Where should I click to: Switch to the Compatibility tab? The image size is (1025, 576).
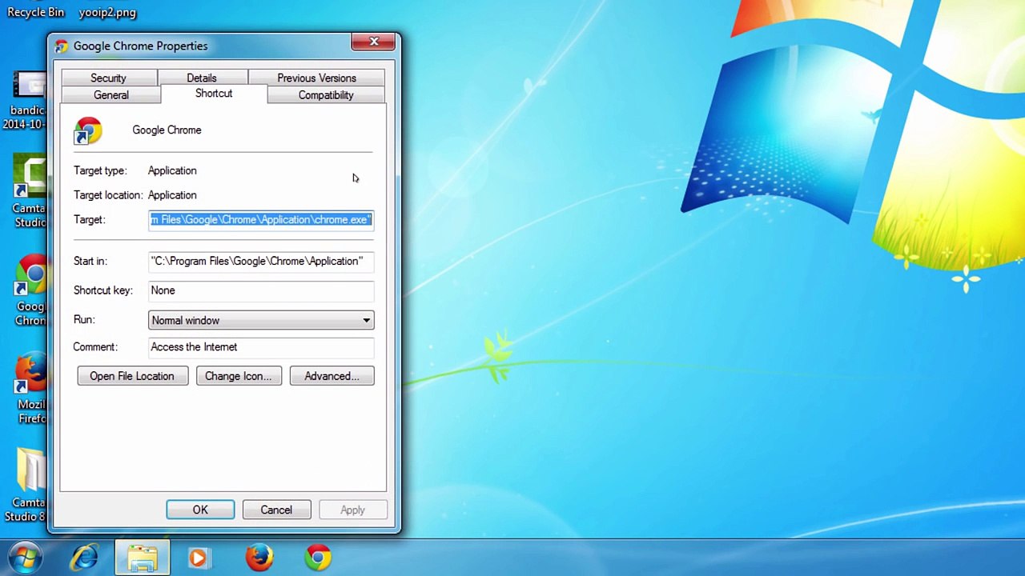pyautogui.click(x=326, y=95)
